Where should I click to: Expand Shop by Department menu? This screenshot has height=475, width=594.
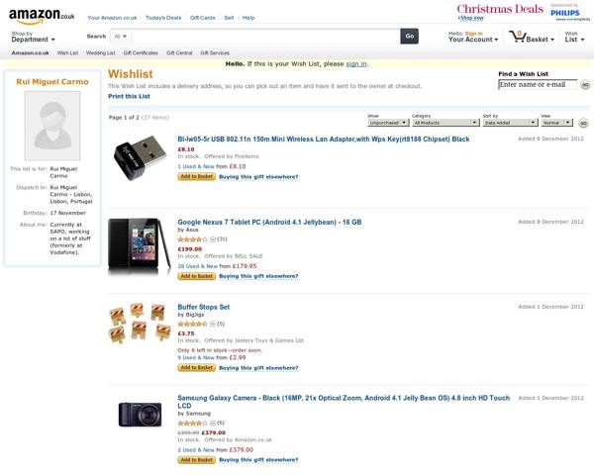click(33, 39)
